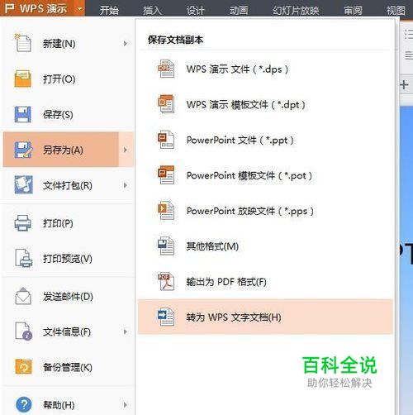
Task: Choose 转为 WPS 文字文档(H) option
Action: pos(265,317)
